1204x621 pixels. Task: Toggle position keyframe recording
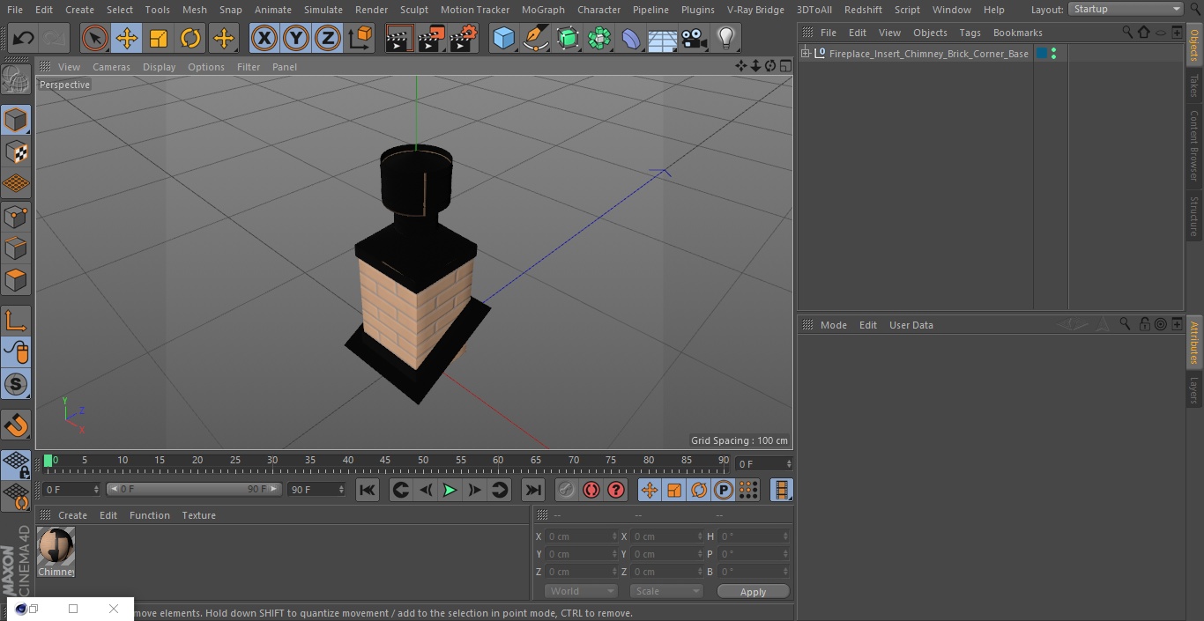650,490
